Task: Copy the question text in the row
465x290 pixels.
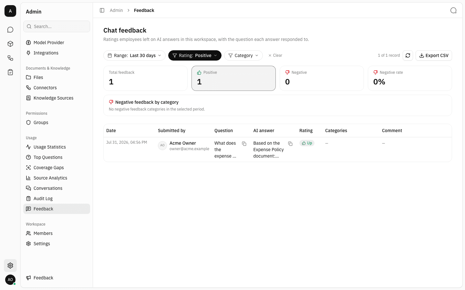Action: (244, 144)
